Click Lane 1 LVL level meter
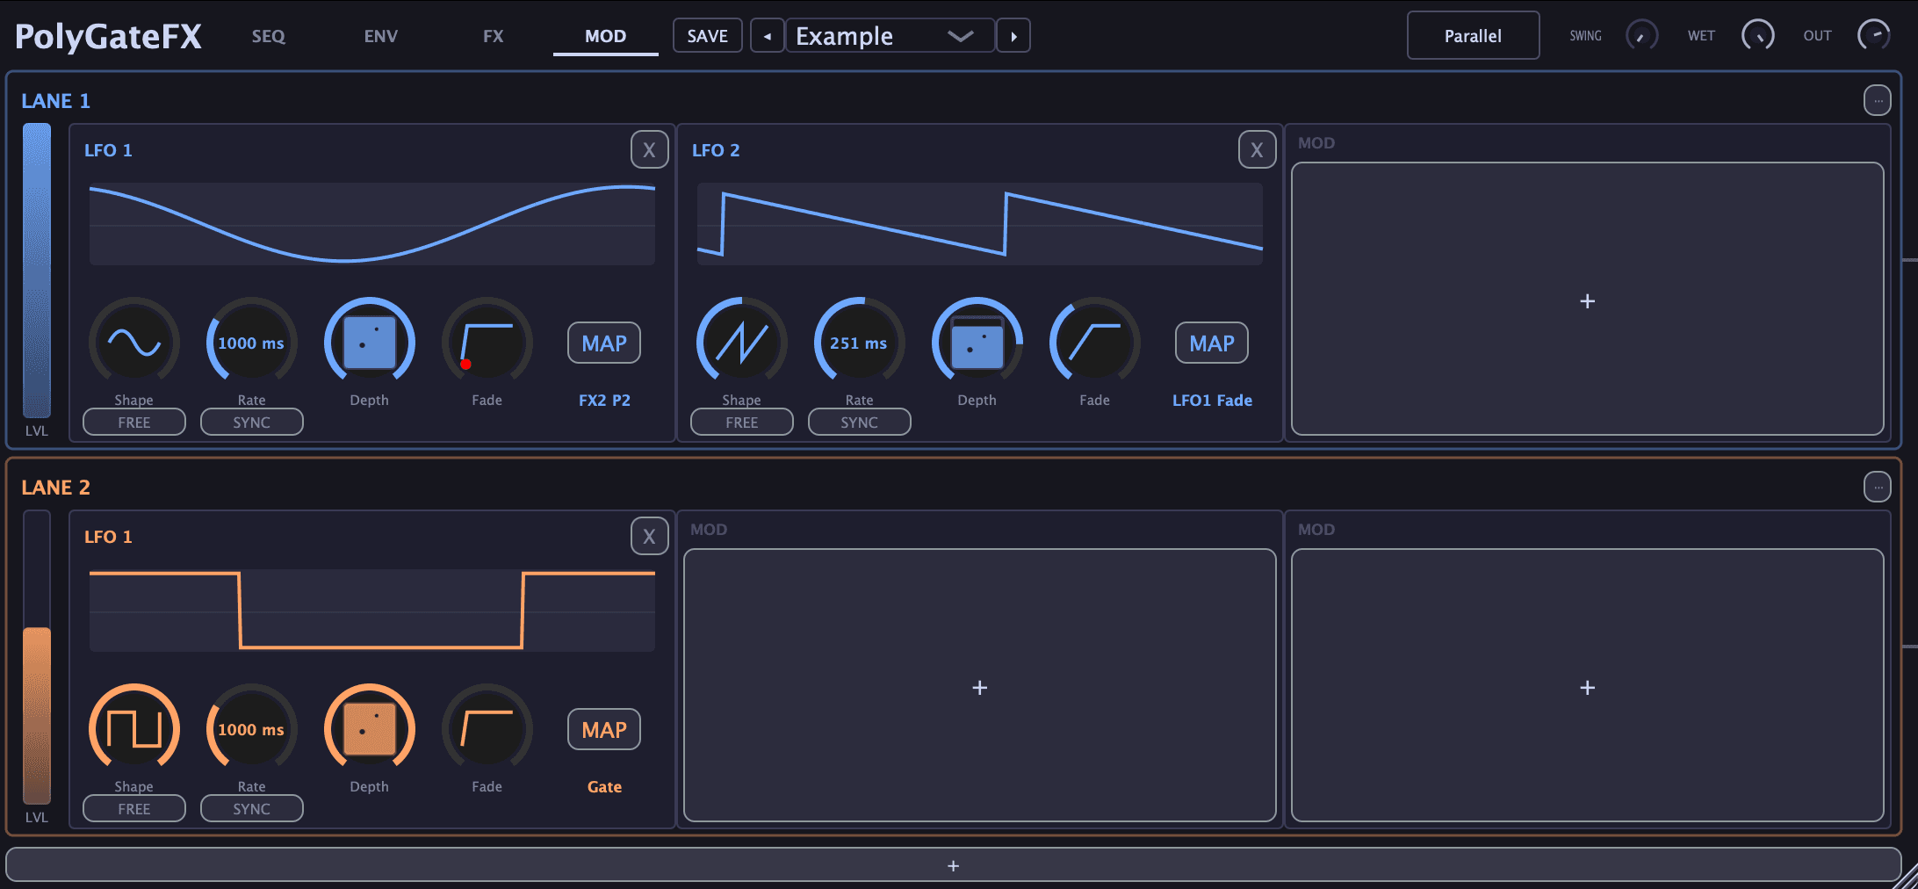 click(37, 271)
